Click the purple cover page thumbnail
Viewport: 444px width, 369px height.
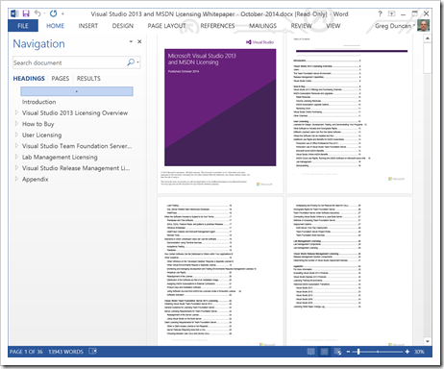(x=220, y=114)
